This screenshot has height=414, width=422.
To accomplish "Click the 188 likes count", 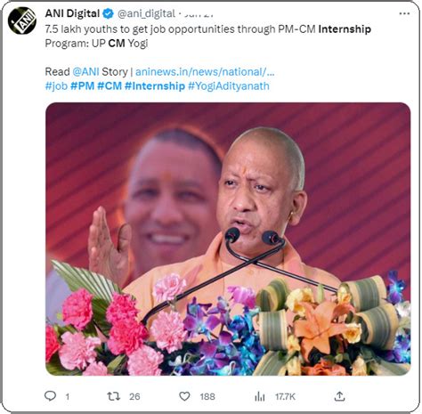I will 207,396.
